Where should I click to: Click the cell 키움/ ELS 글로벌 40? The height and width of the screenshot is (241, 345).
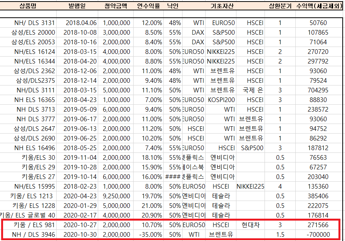[x=28, y=216]
